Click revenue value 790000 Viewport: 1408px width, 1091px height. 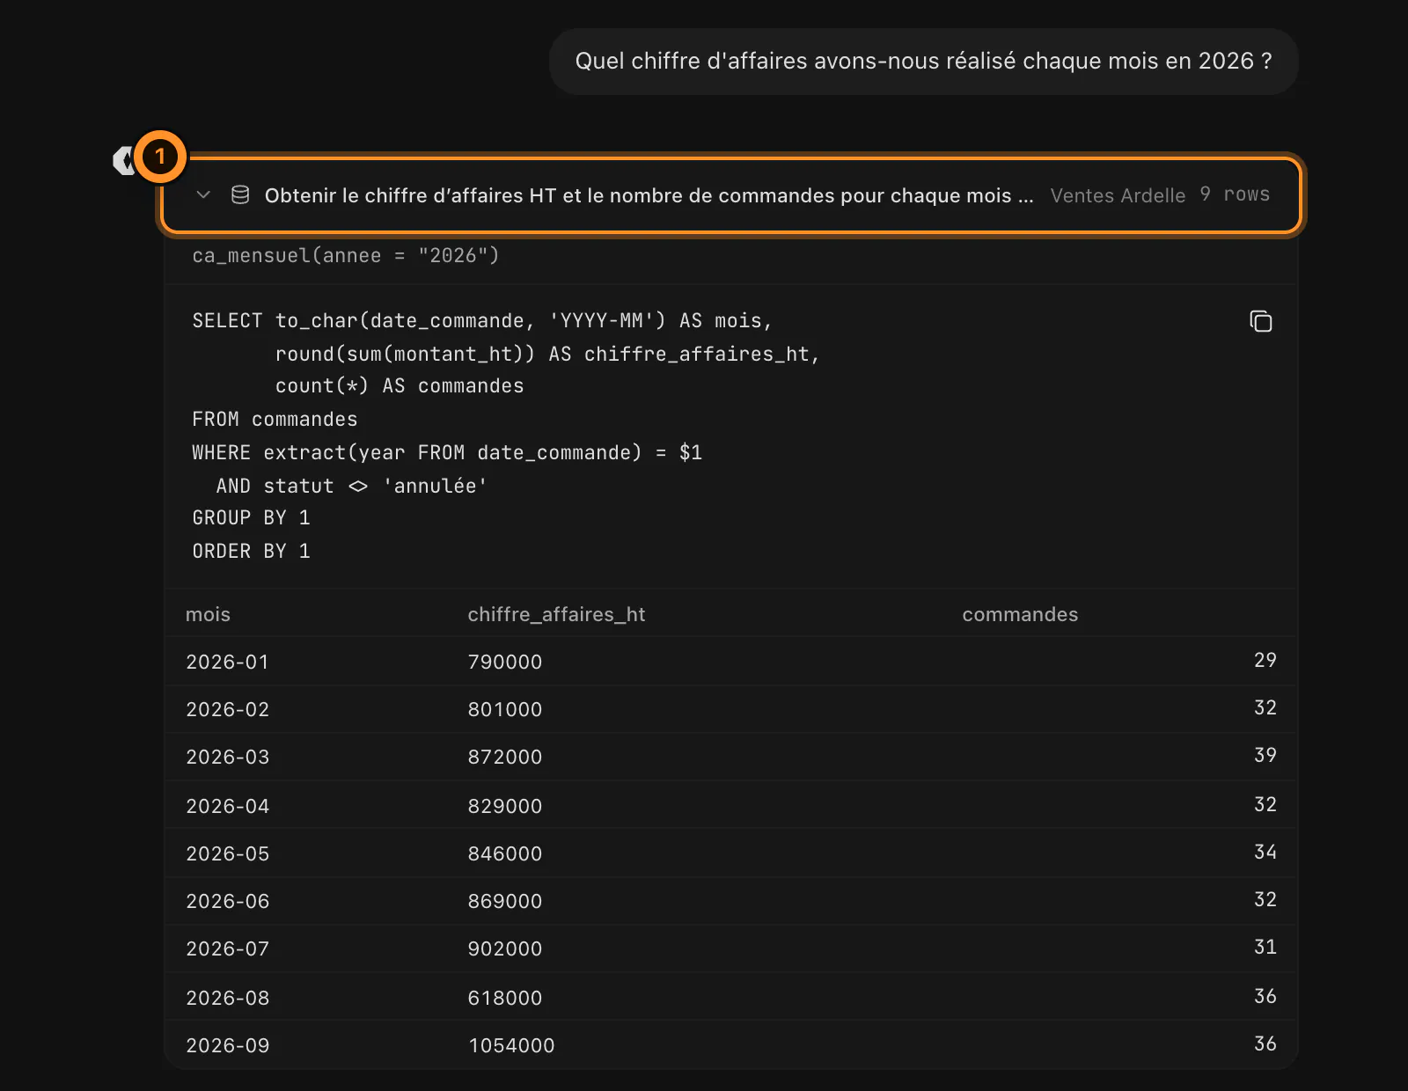pyautogui.click(x=505, y=662)
